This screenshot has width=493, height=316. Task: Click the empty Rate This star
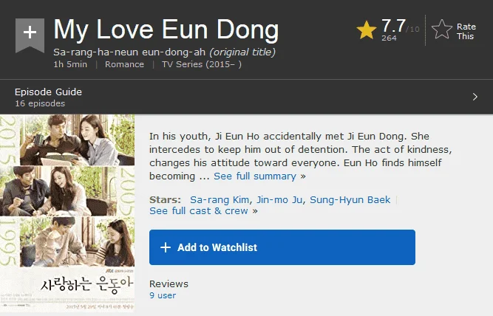coord(442,30)
